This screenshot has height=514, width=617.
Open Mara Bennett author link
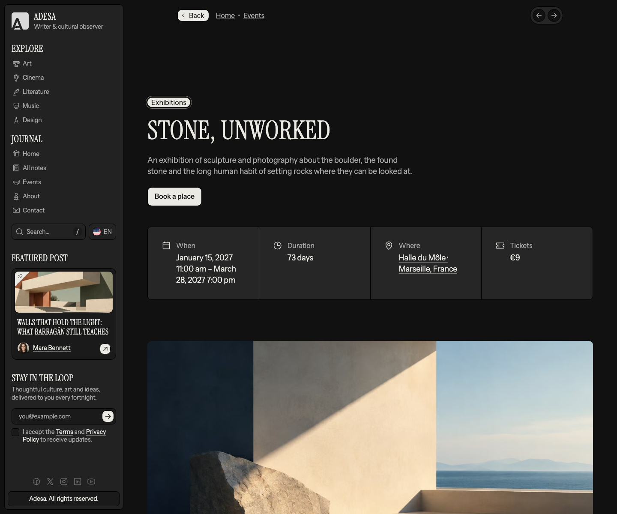pos(51,348)
